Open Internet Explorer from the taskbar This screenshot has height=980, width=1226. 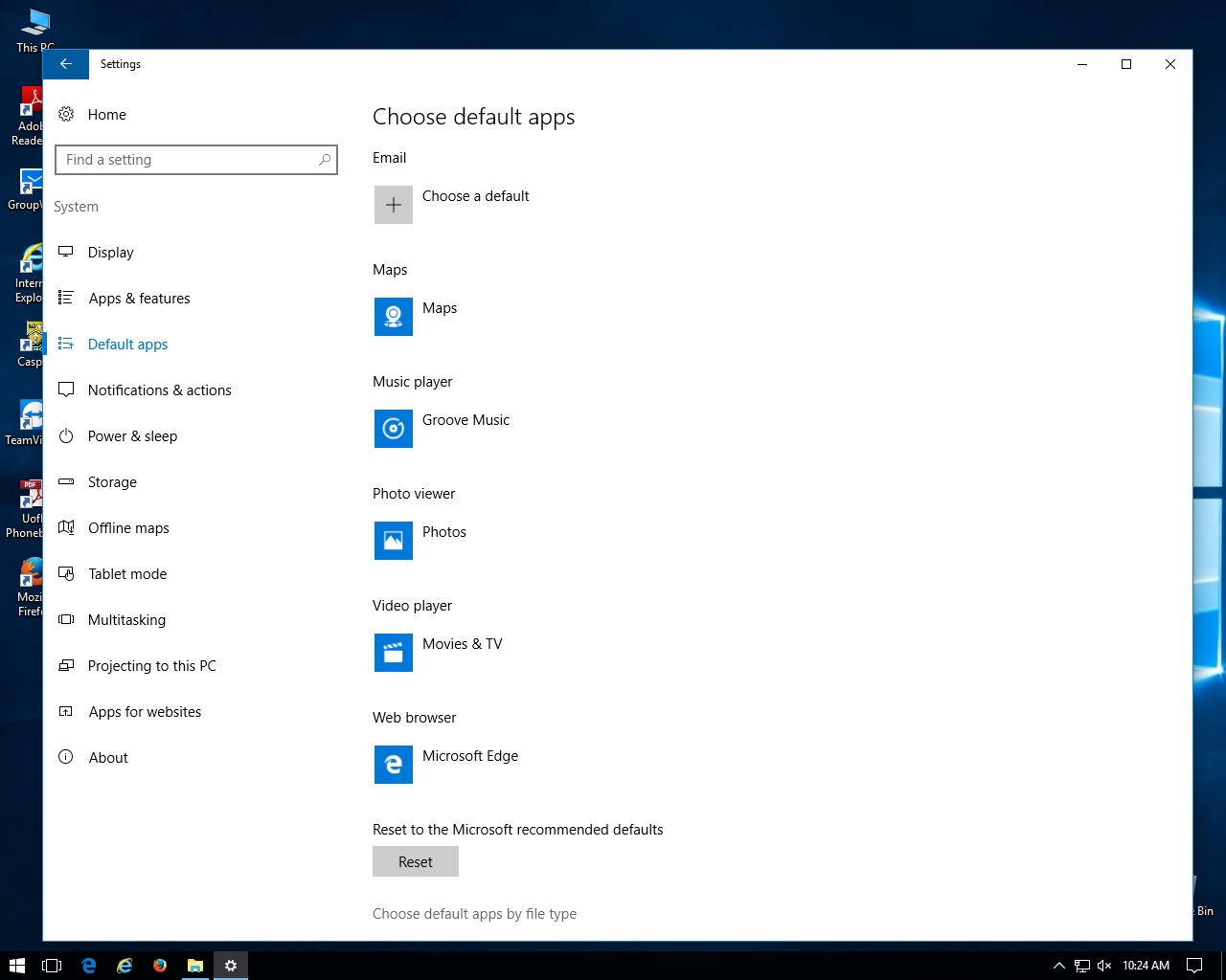(x=125, y=966)
